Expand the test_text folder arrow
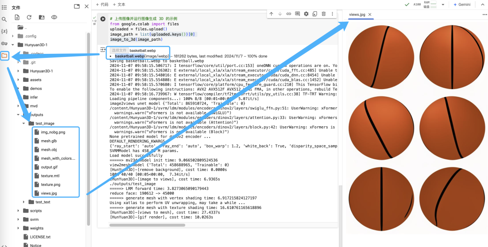 tap(24, 202)
